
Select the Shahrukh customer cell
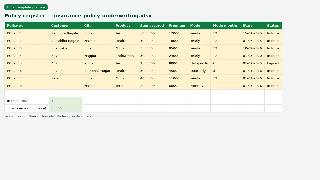click(65, 48)
